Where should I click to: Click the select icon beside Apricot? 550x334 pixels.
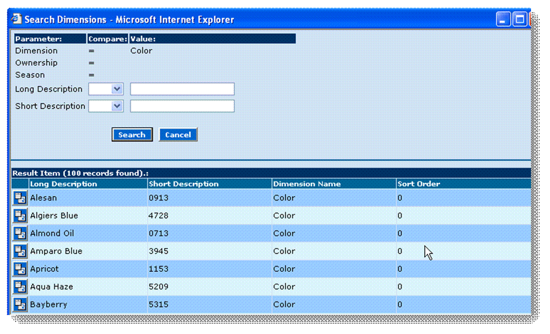pos(20,269)
